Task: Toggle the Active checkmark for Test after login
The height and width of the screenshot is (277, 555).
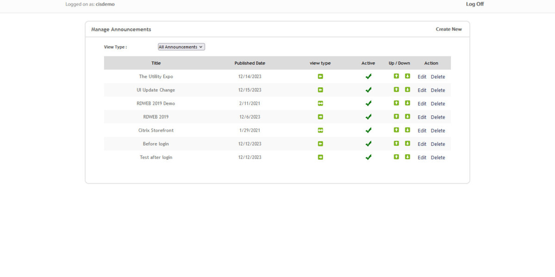Action: 368,157
